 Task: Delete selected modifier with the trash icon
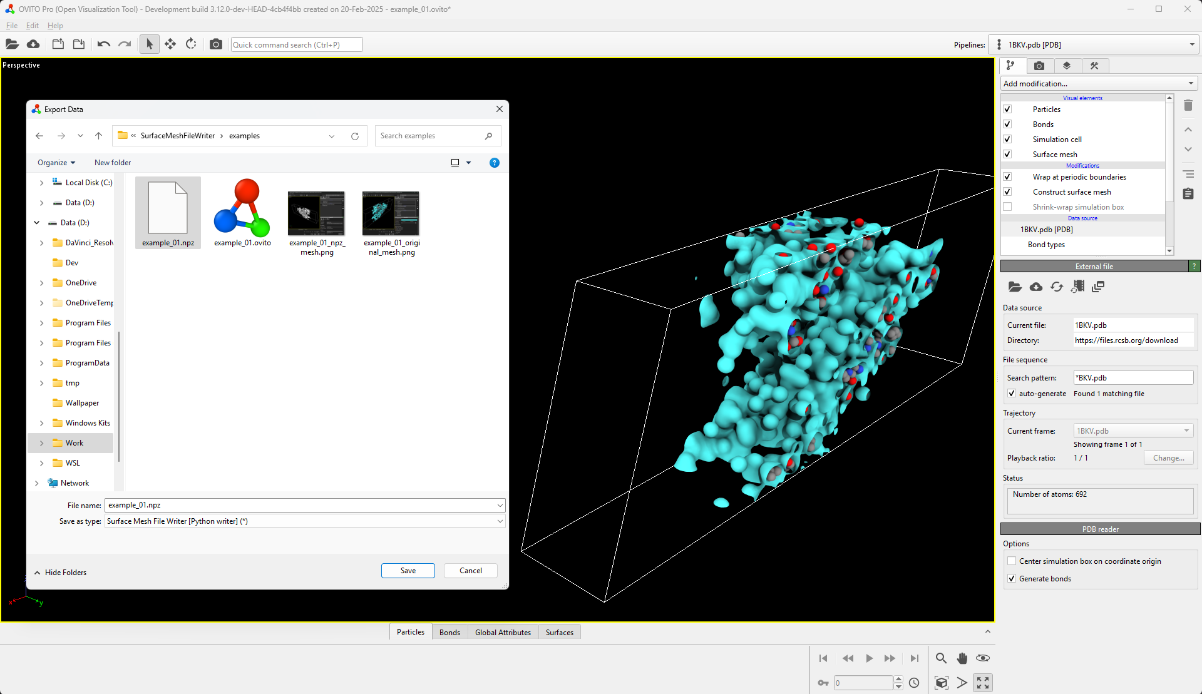(1188, 105)
